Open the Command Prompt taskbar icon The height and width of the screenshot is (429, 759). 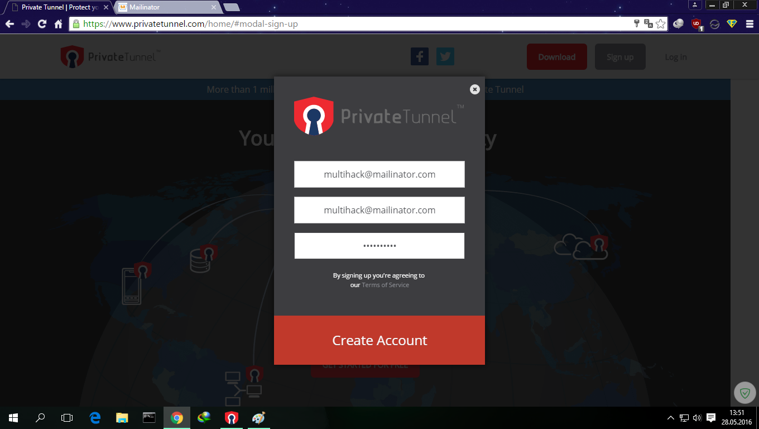pos(149,417)
